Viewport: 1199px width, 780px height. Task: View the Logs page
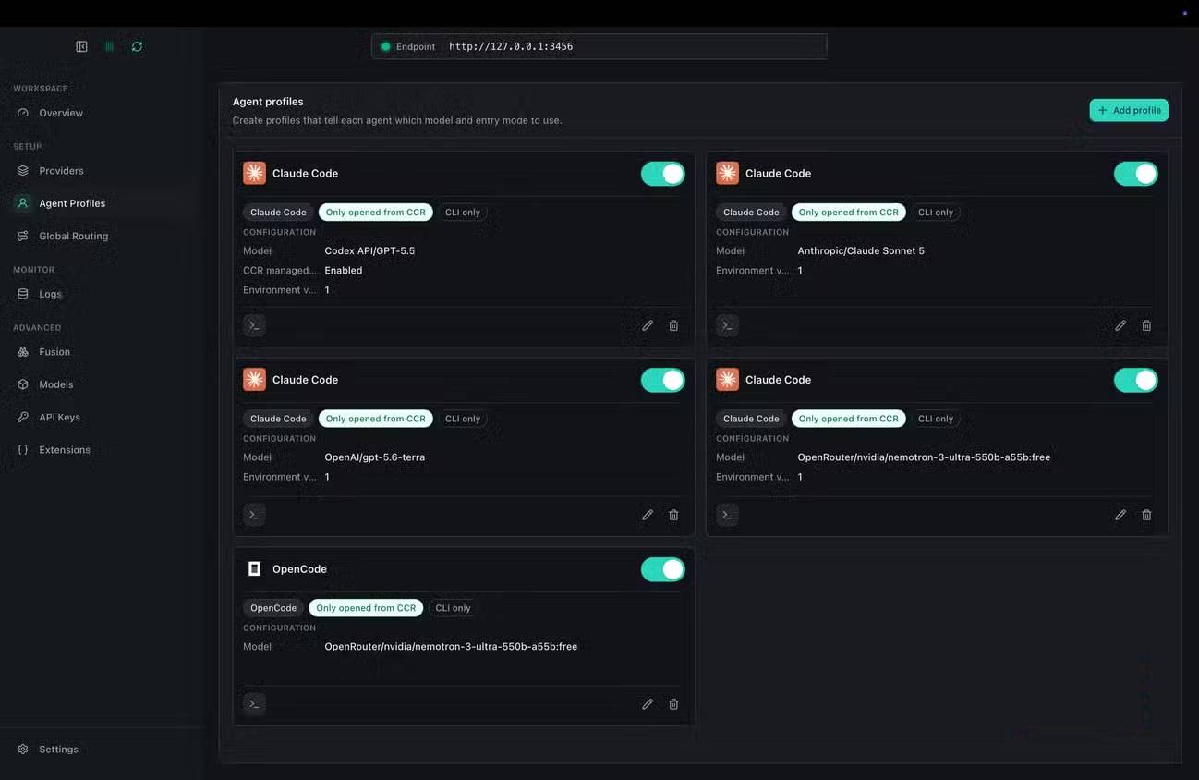50,294
